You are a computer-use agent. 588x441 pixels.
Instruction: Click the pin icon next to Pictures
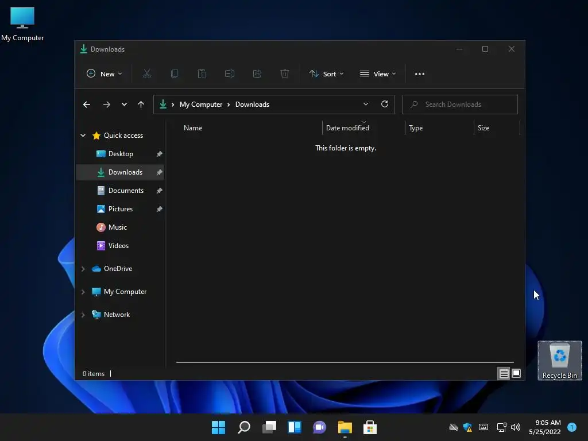coord(160,209)
